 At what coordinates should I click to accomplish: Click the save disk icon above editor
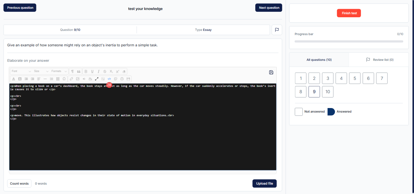(271, 72)
